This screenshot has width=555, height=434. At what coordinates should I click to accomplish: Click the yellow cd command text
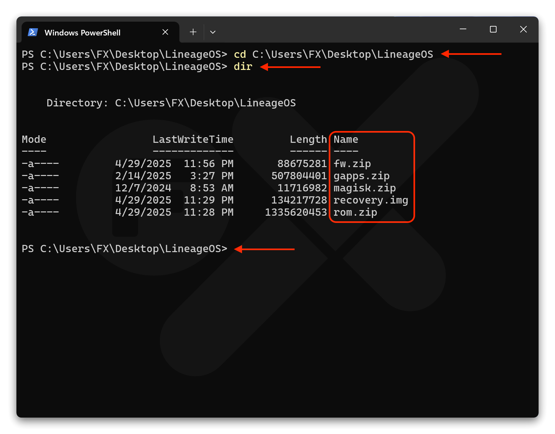tap(240, 54)
